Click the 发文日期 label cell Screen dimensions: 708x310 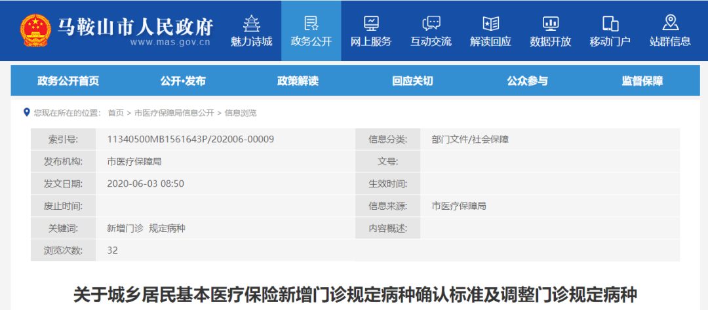coord(63,184)
